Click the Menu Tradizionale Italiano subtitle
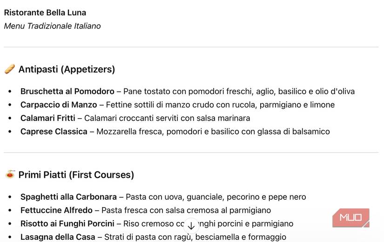 coord(53,26)
